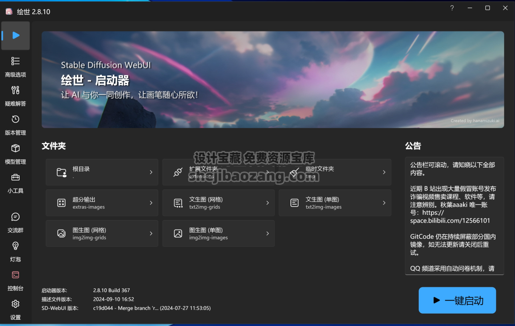Click the 文件夹 section heading

[54, 146]
